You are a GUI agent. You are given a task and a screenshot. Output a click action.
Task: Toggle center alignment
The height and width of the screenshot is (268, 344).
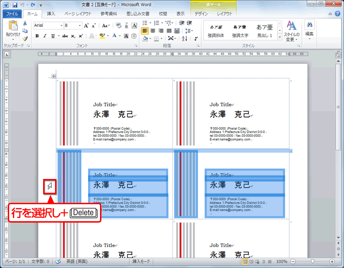(153, 31)
